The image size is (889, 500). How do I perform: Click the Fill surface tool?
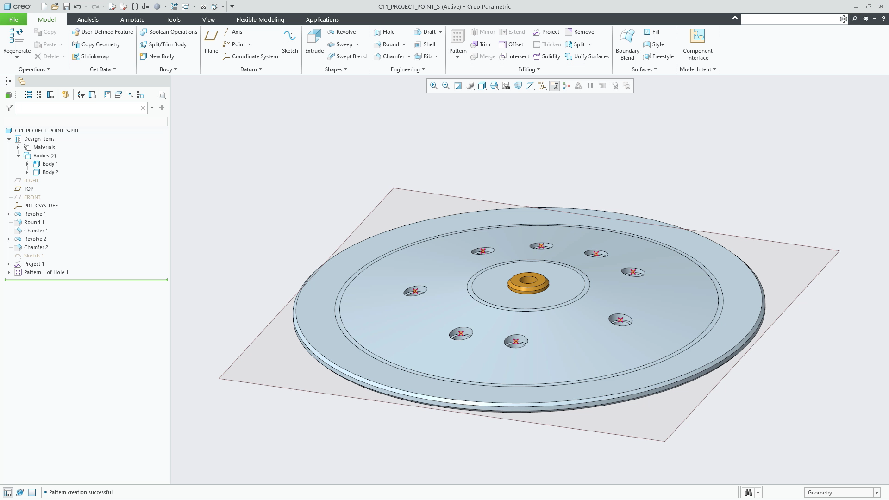pos(651,32)
